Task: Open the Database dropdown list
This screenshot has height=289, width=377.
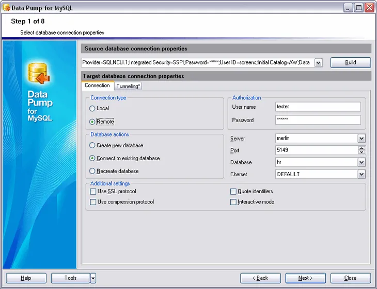Action: [362, 162]
